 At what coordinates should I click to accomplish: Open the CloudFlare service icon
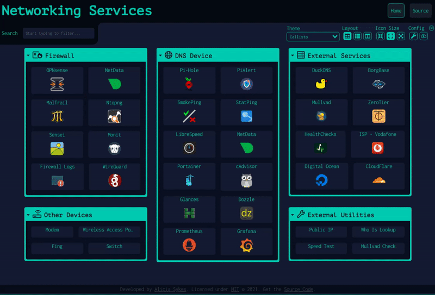point(378,180)
